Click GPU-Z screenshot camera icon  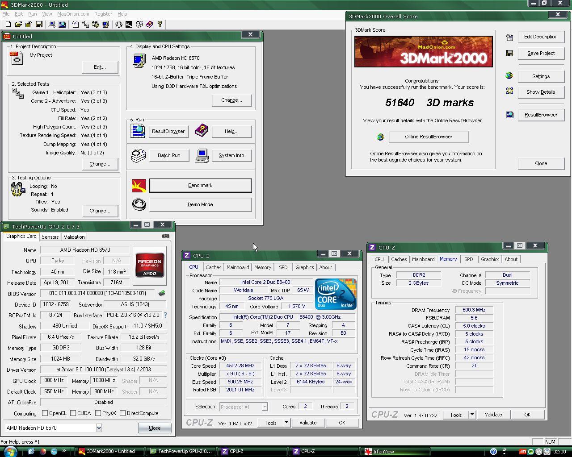[166, 236]
